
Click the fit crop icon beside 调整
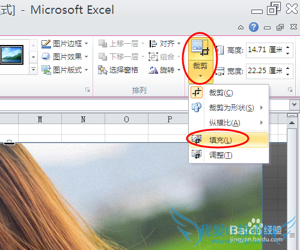(197, 155)
